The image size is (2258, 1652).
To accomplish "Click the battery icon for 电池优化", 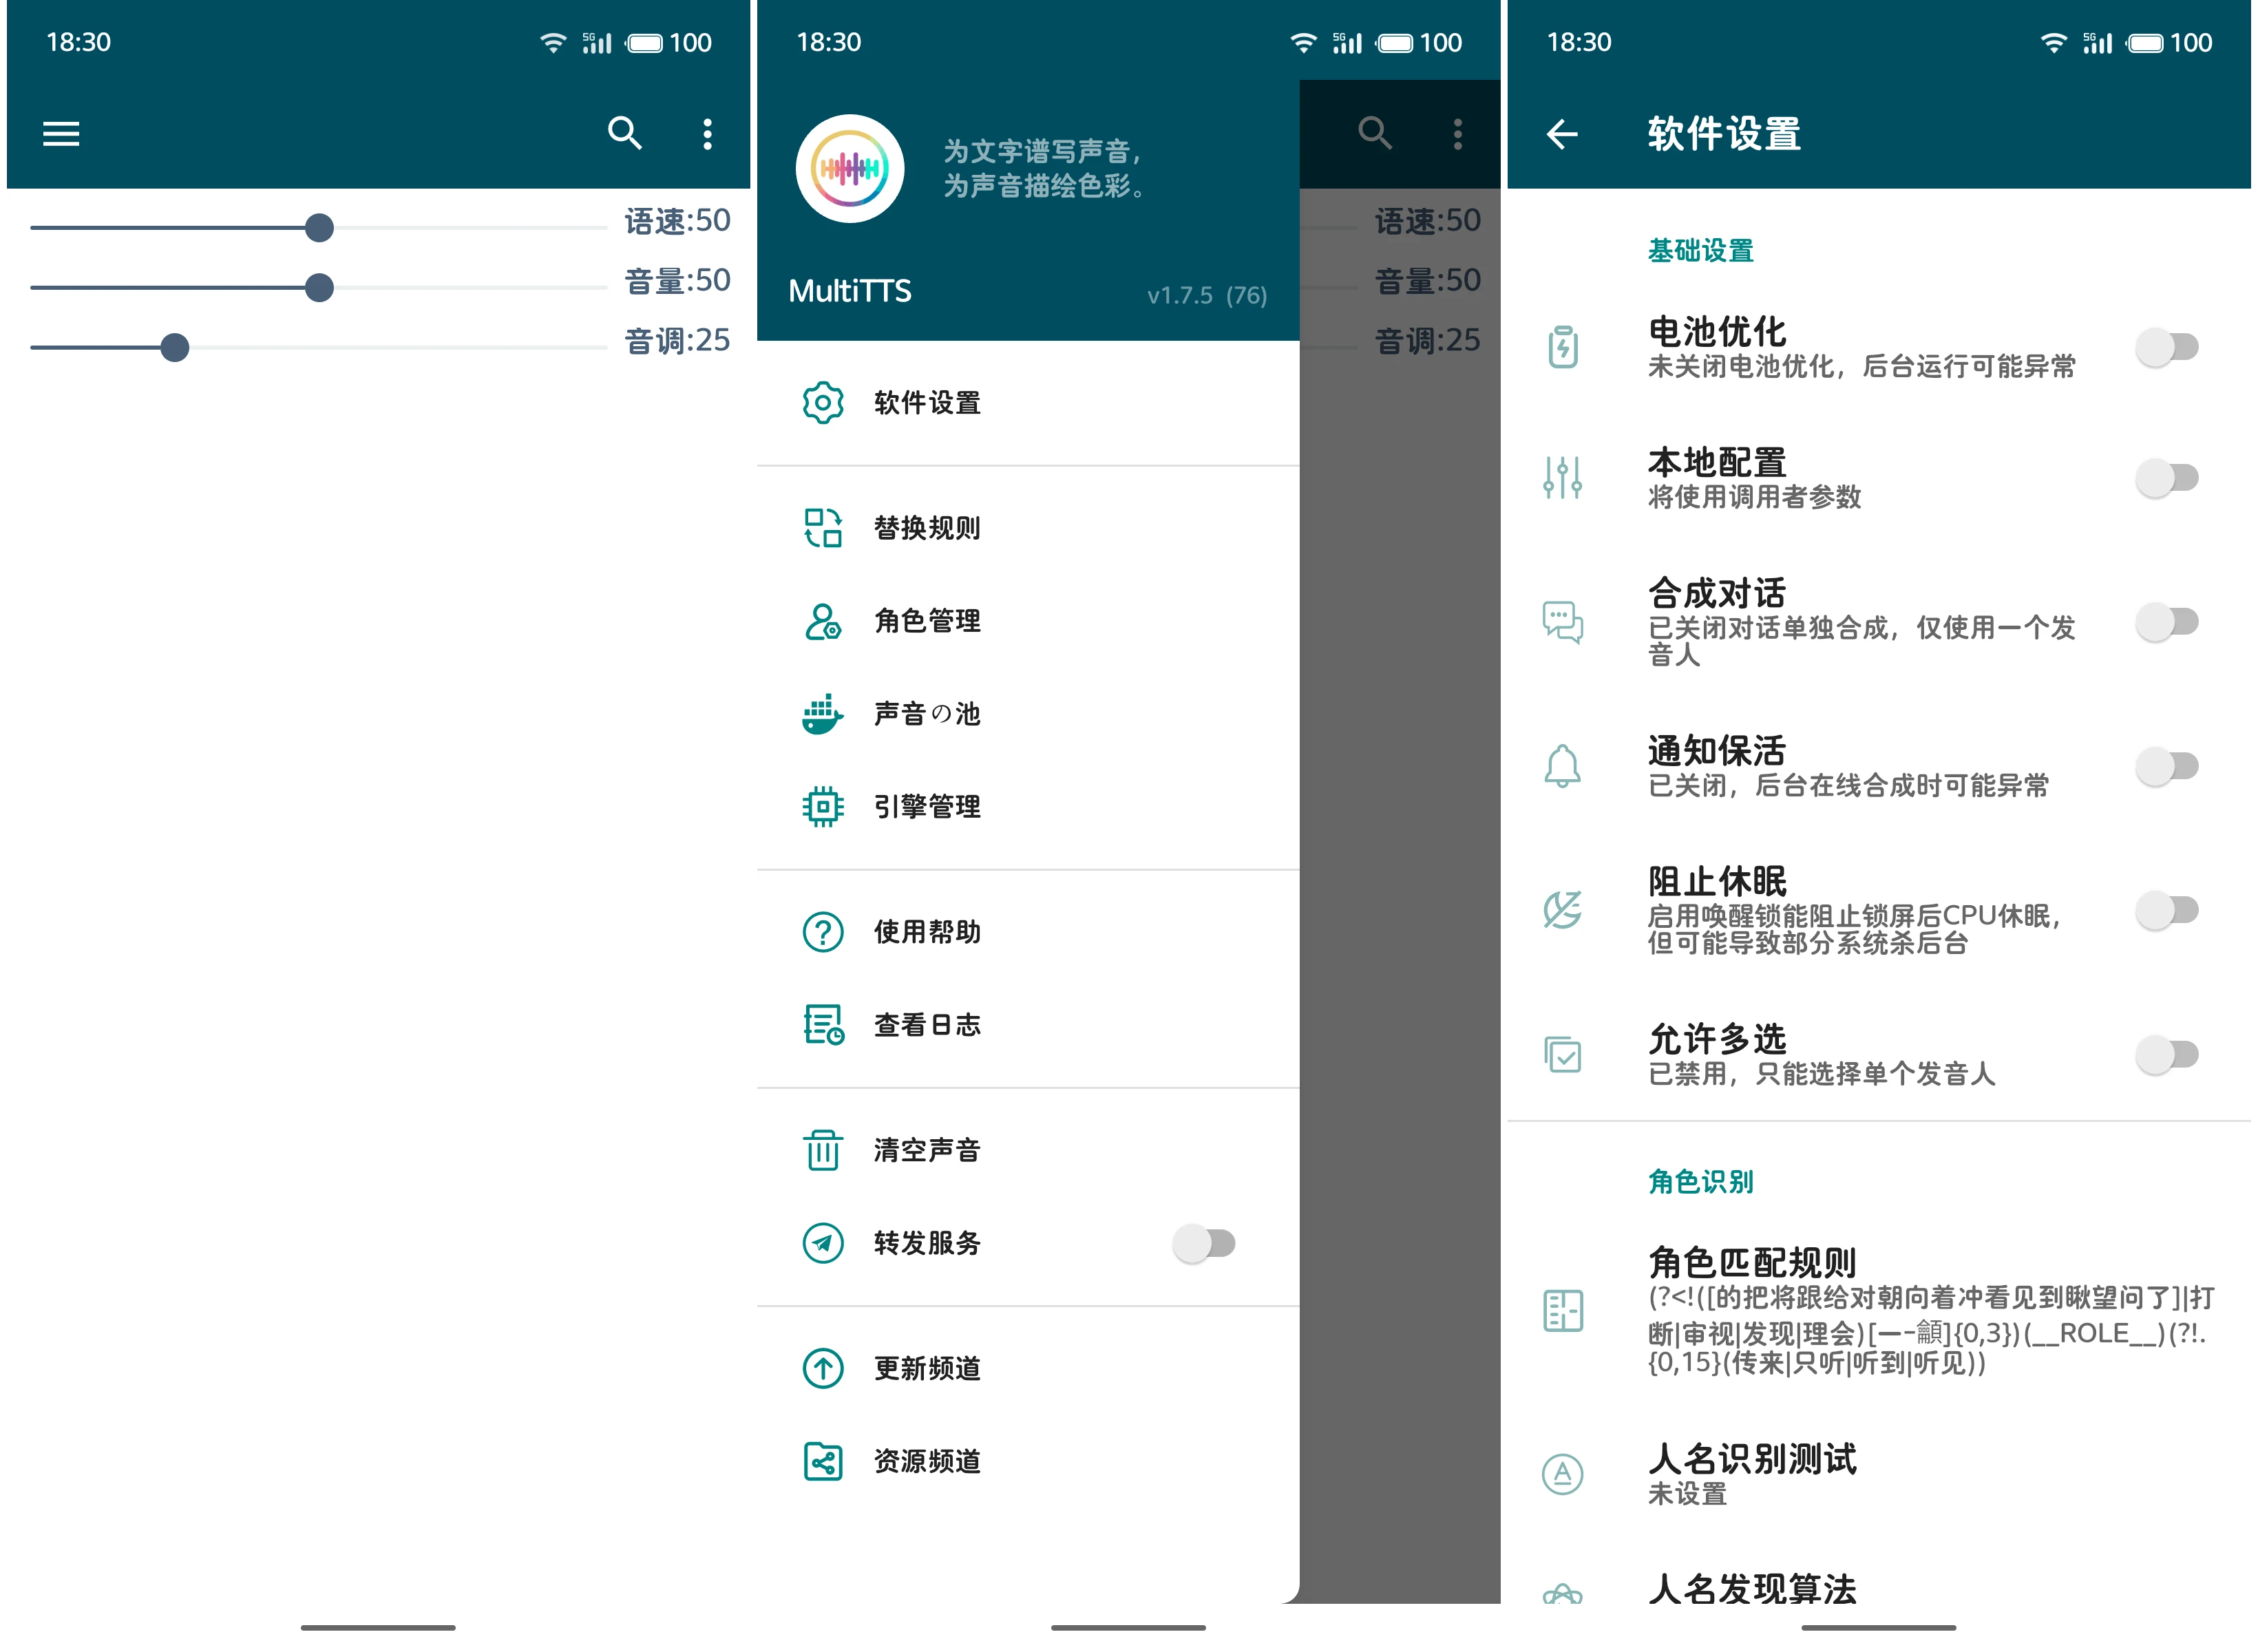I will pyautogui.click(x=1563, y=348).
